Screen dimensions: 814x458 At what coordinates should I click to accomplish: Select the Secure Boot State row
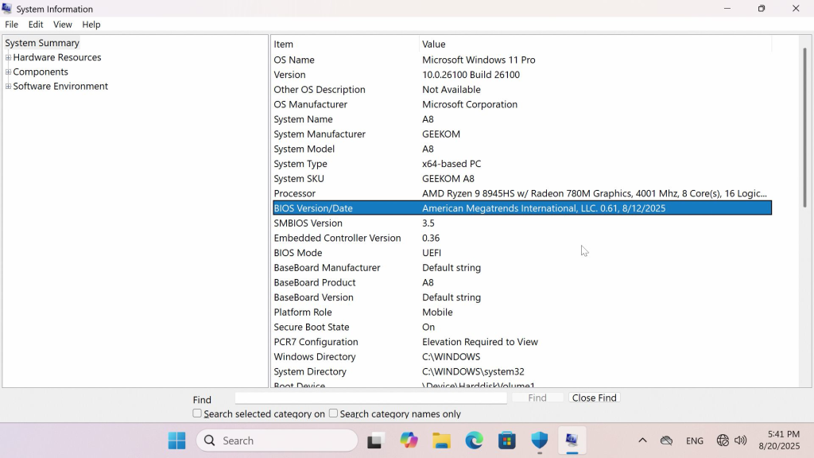coord(521,327)
